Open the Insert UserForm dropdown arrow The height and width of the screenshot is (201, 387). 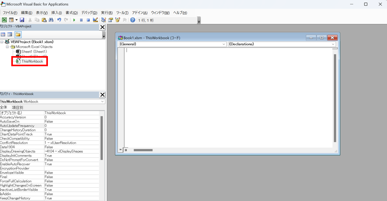click(x=16, y=20)
